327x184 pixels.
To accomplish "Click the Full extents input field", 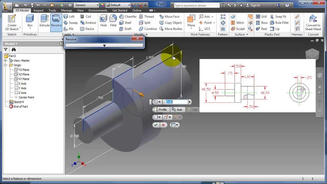I will (176, 102).
